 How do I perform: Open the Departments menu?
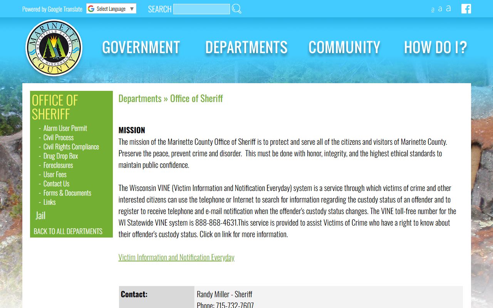pyautogui.click(x=246, y=47)
